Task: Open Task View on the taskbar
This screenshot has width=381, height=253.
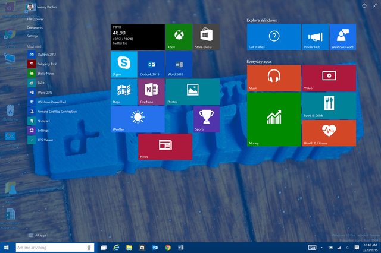Action: click(x=104, y=248)
